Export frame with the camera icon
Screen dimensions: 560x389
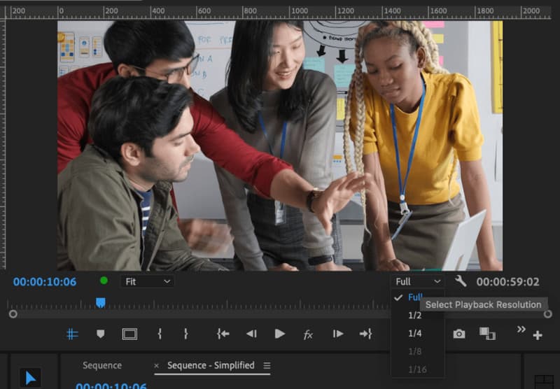click(458, 334)
